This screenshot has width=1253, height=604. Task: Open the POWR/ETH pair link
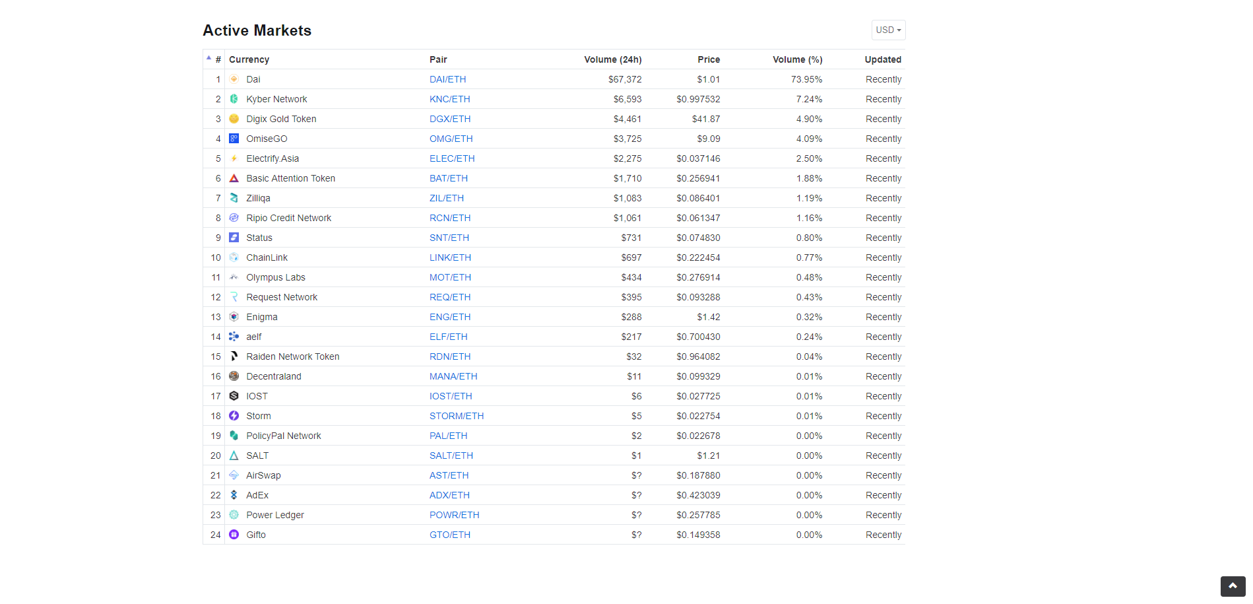point(455,515)
